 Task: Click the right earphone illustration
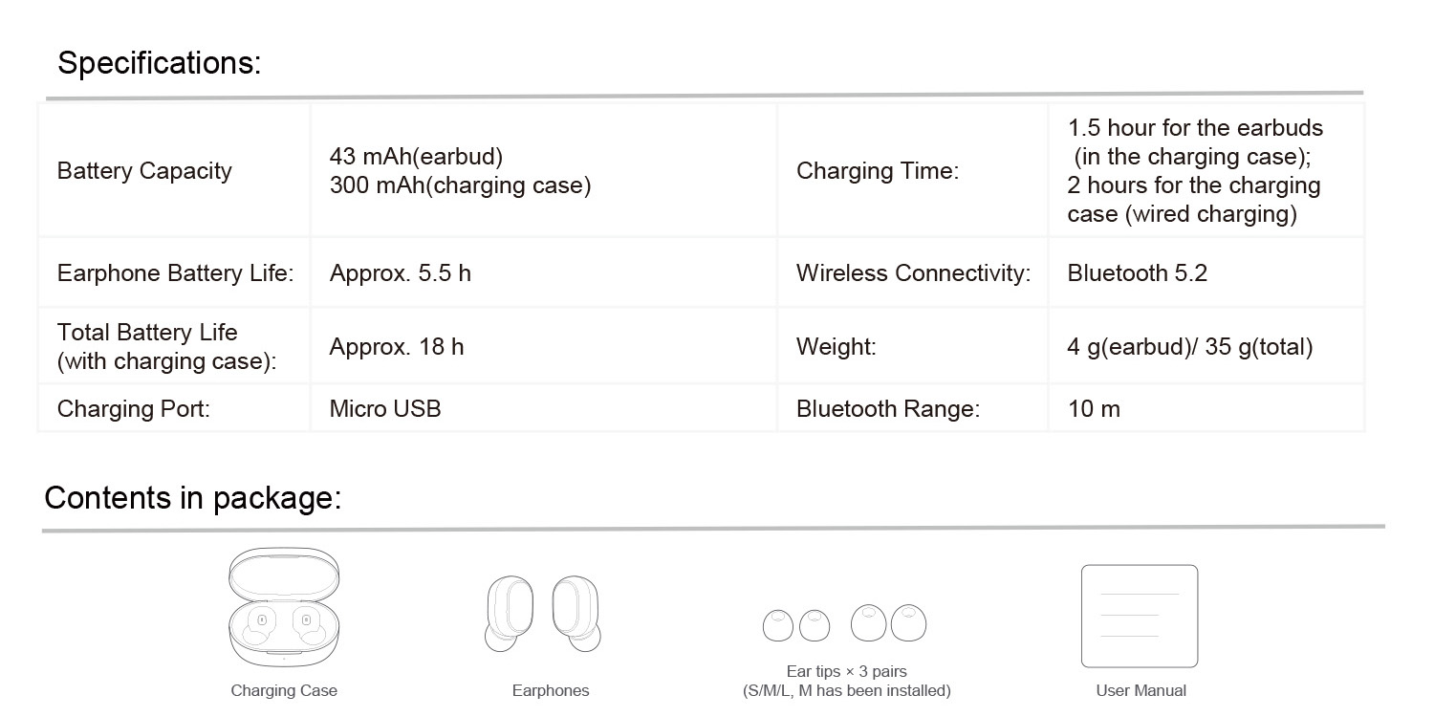(x=576, y=612)
